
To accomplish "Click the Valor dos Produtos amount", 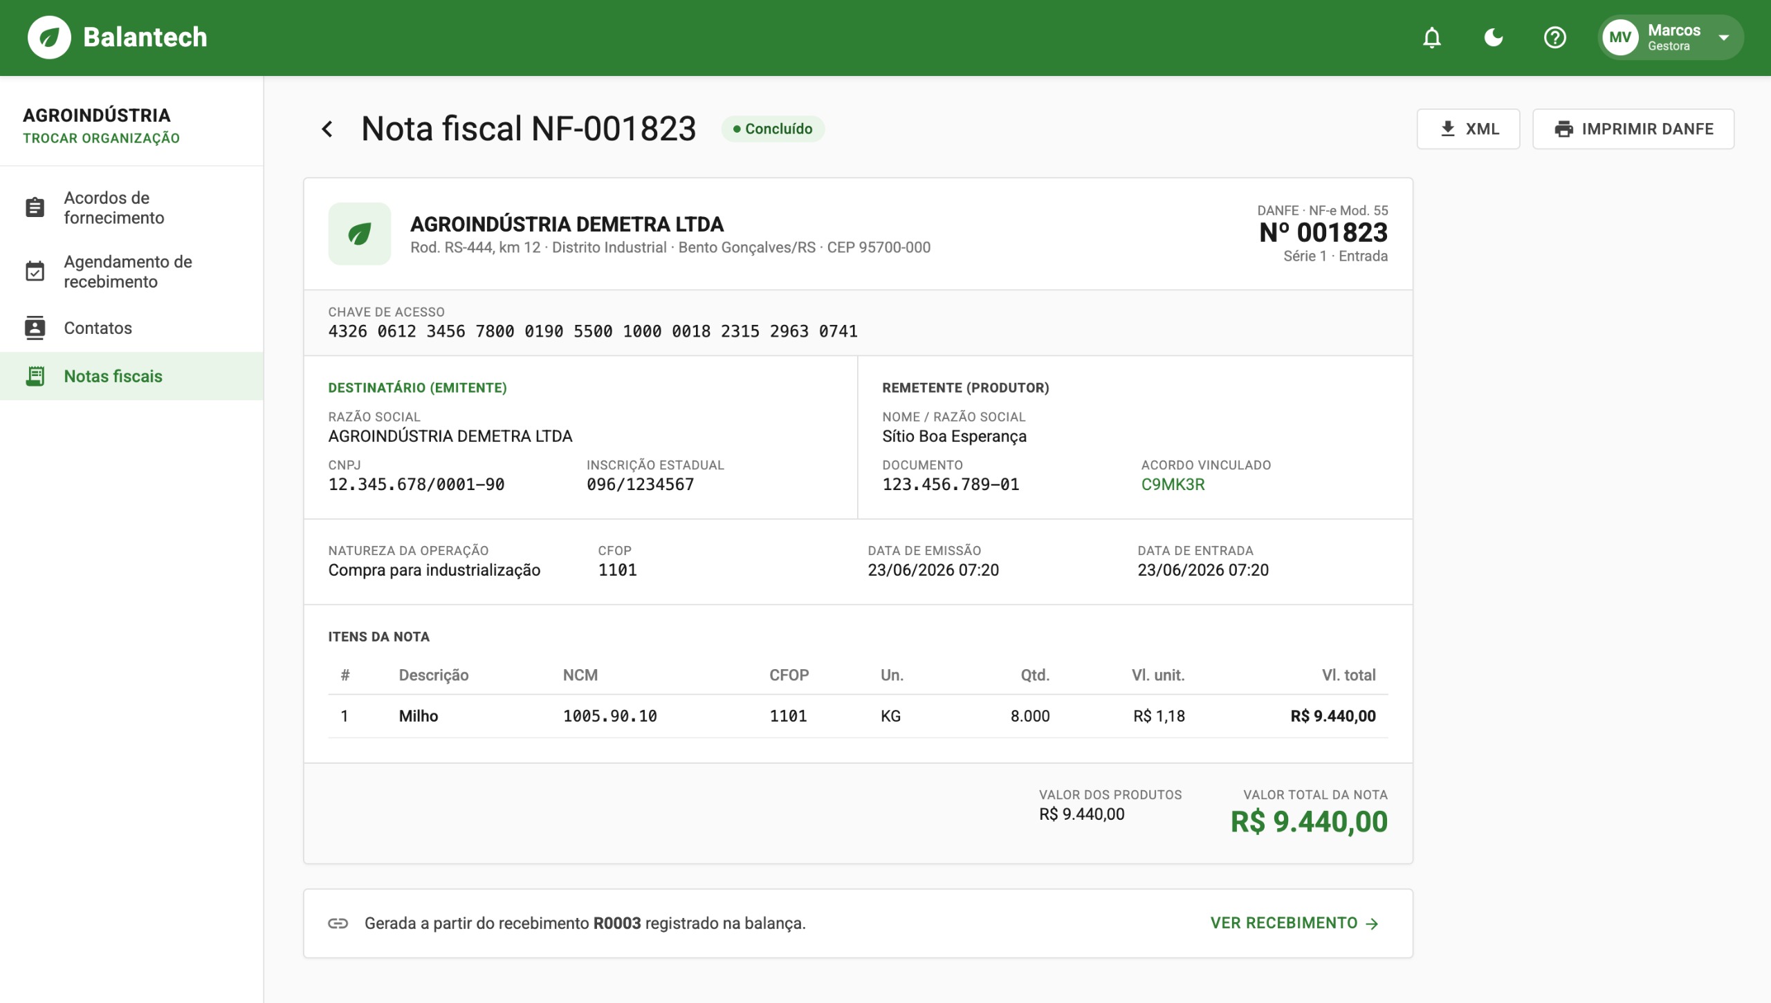I will coord(1081,814).
